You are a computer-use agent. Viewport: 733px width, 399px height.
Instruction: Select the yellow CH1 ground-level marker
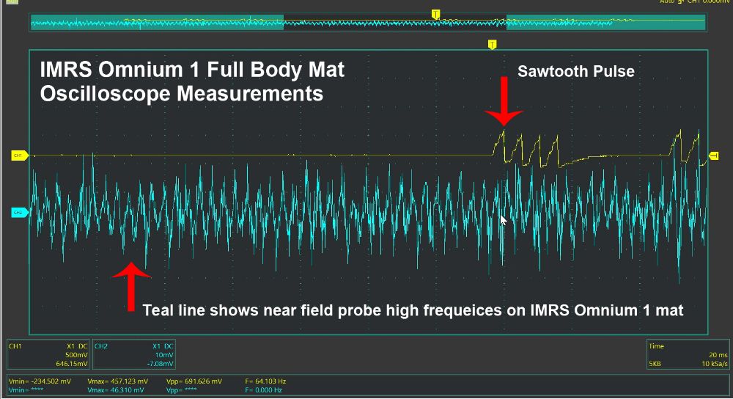pyautogui.click(x=19, y=155)
